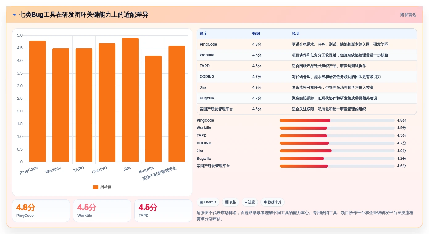429x234 pixels.
Task: Click the Jira label on the chart x-axis
Action: click(127, 168)
